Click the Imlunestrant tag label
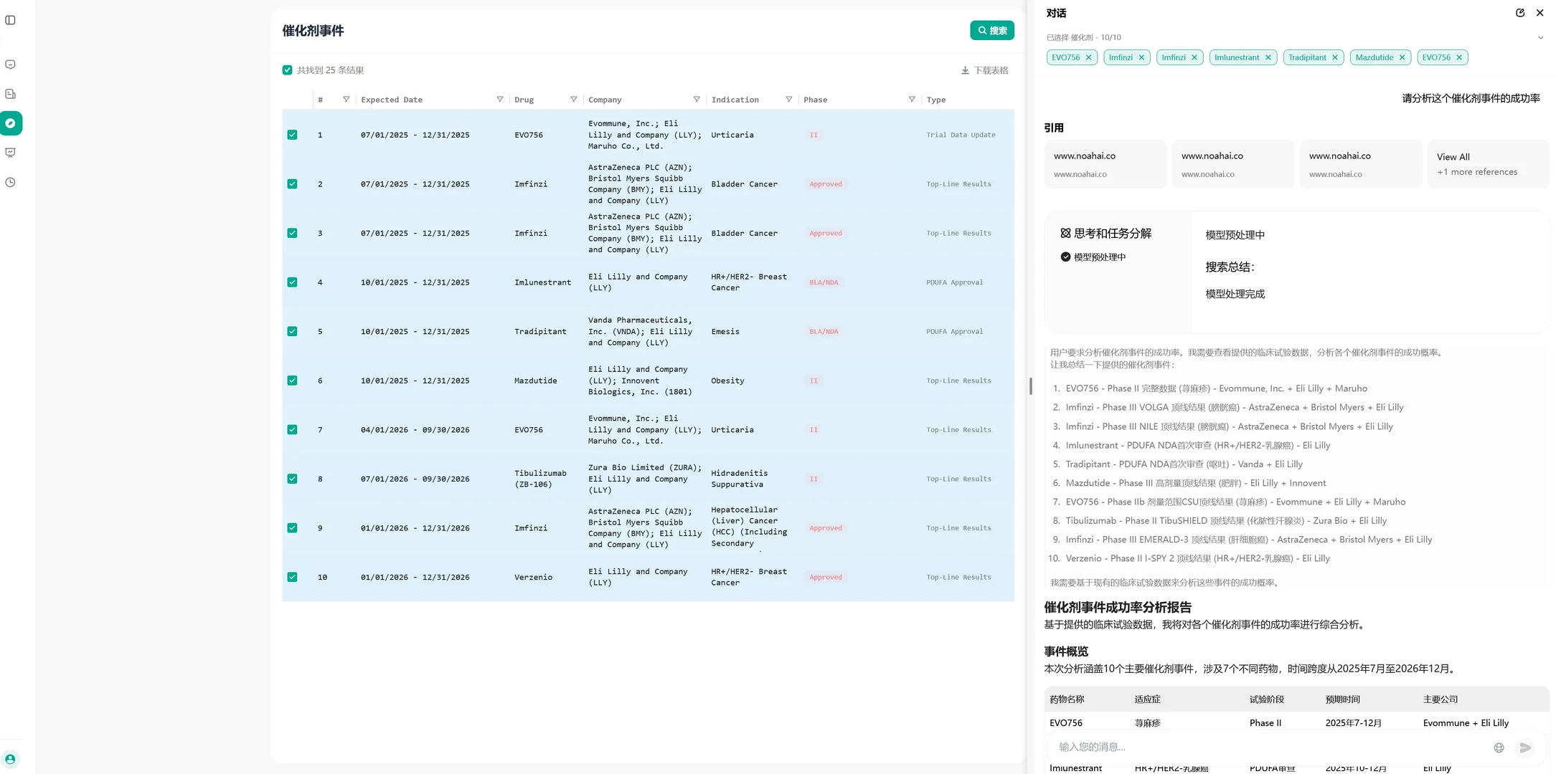This screenshot has height=774, width=1556. [x=1237, y=57]
